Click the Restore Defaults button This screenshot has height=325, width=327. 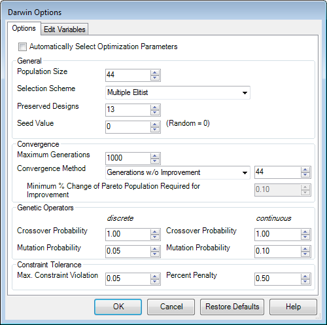tap(232, 307)
